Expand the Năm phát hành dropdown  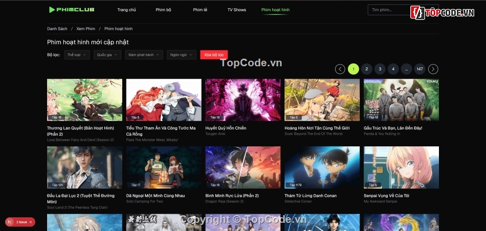tap(144, 55)
